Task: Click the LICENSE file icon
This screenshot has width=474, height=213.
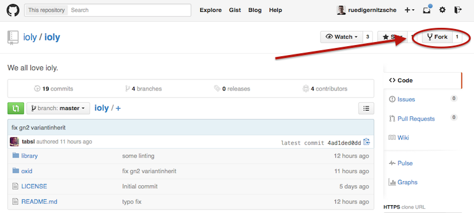Action: 15,186
